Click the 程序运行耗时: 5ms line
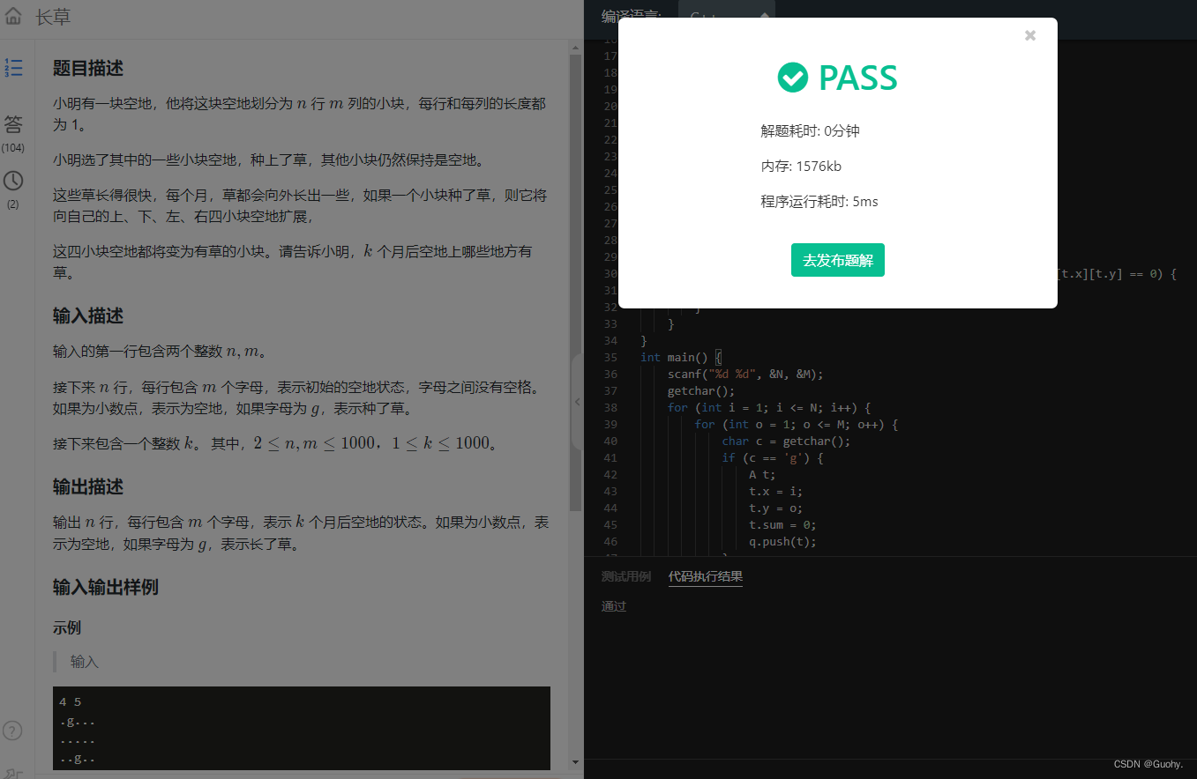This screenshot has width=1197, height=779. [x=819, y=201]
